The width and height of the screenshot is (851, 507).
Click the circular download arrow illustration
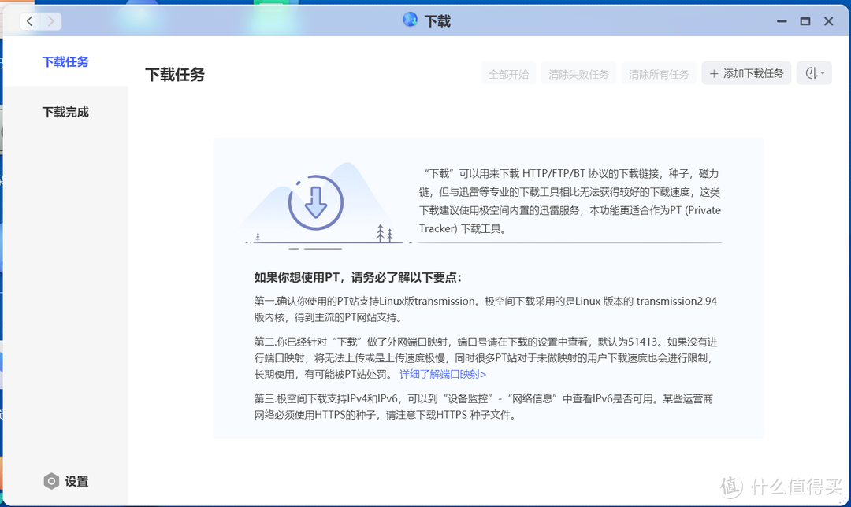[316, 202]
